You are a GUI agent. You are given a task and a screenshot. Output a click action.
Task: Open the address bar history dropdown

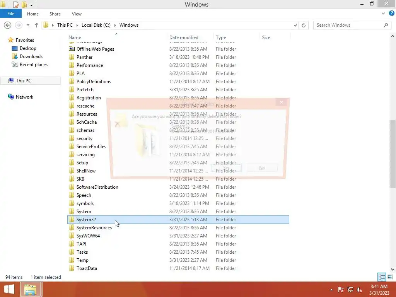click(295, 25)
